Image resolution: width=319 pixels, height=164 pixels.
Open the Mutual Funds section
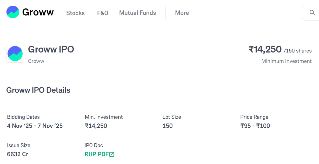click(x=137, y=13)
